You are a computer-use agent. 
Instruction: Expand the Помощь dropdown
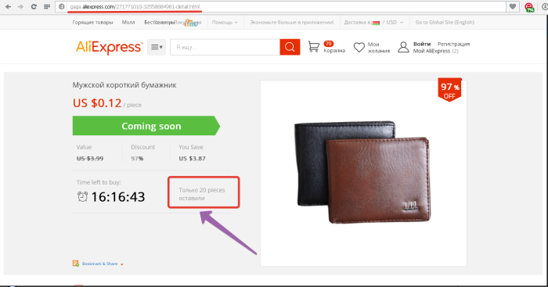[x=225, y=23]
